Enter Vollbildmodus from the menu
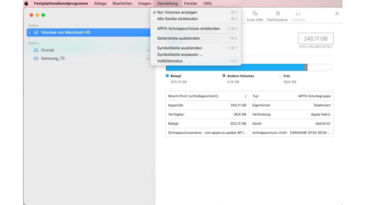Image resolution: width=366 pixels, height=205 pixels. tap(196, 61)
